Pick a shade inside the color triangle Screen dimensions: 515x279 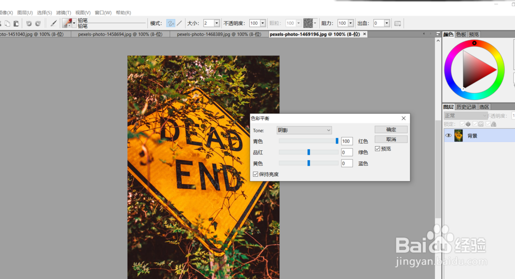click(x=475, y=70)
